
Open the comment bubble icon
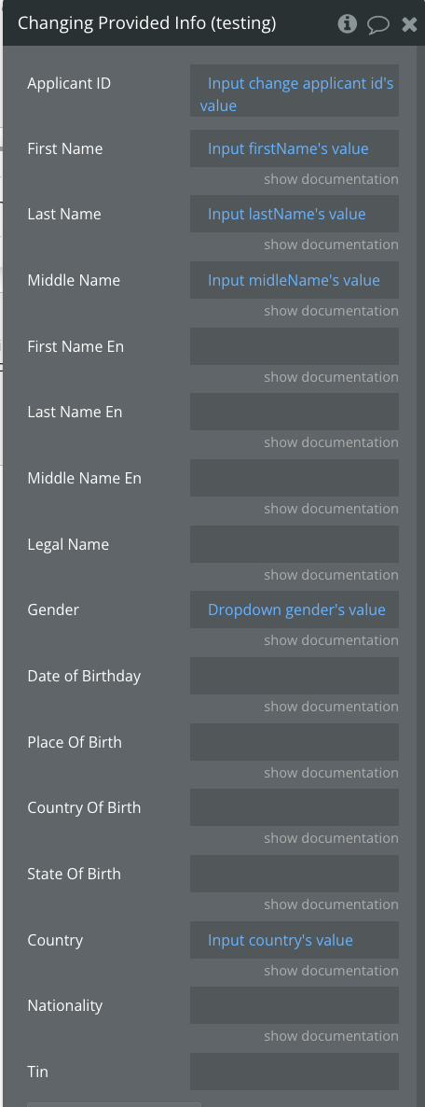[x=378, y=24]
